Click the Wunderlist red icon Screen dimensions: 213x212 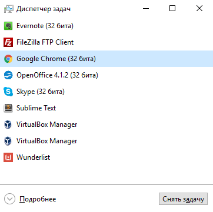coord(8,157)
